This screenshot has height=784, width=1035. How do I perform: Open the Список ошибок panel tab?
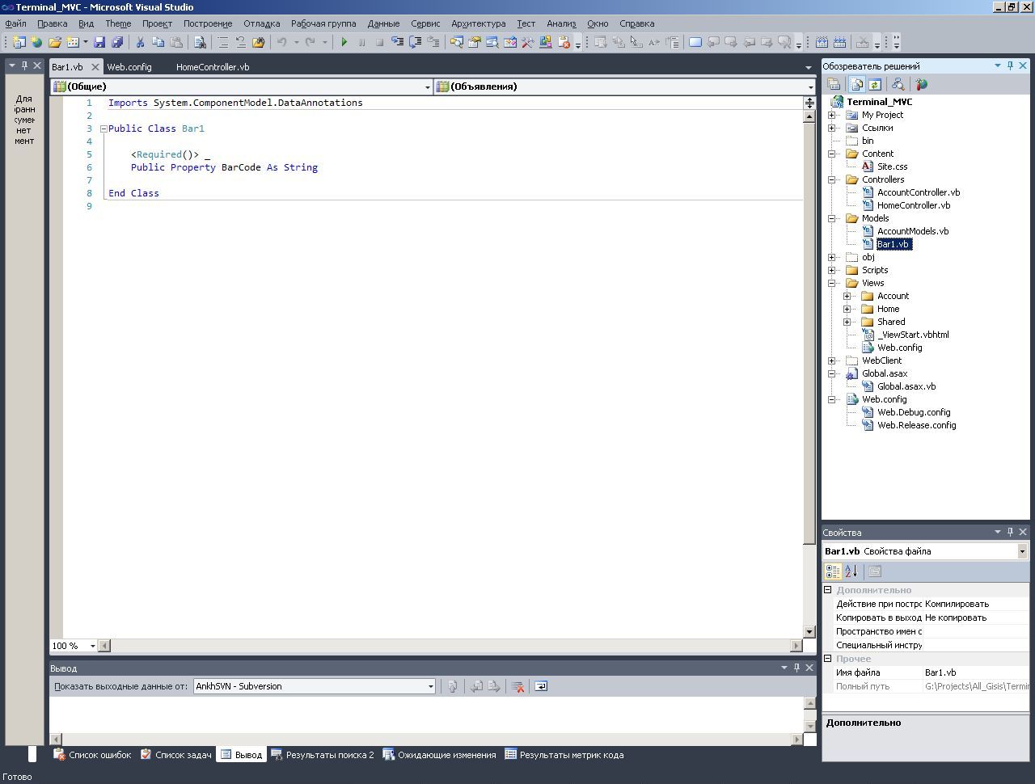coord(92,755)
